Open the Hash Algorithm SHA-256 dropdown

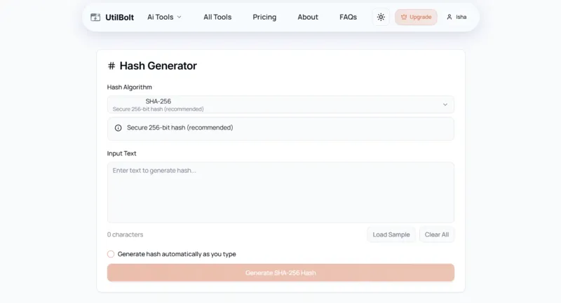click(280, 104)
